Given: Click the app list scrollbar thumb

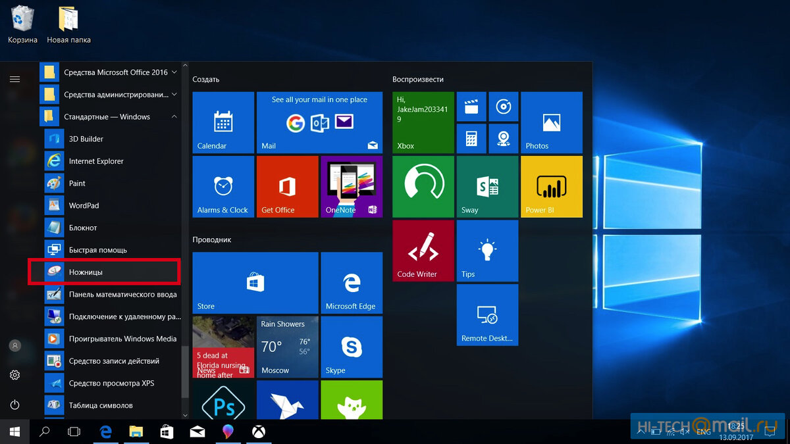Looking at the screenshot, I should (185, 372).
